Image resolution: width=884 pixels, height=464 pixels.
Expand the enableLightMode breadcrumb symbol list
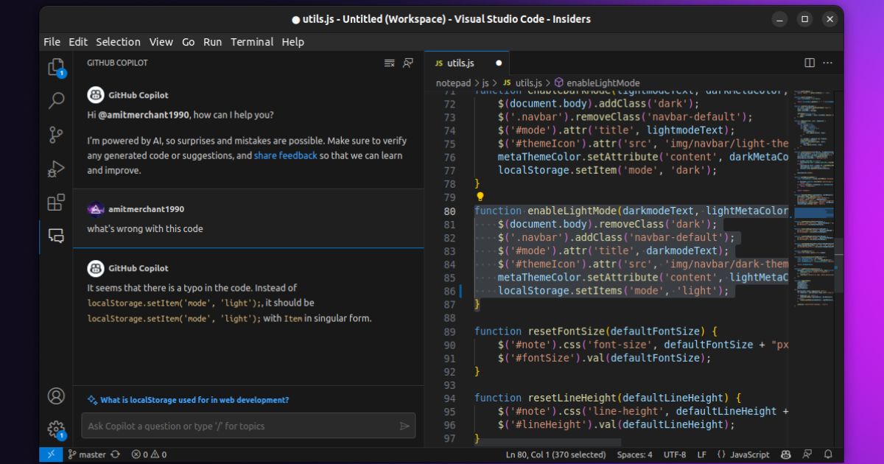pyautogui.click(x=603, y=83)
